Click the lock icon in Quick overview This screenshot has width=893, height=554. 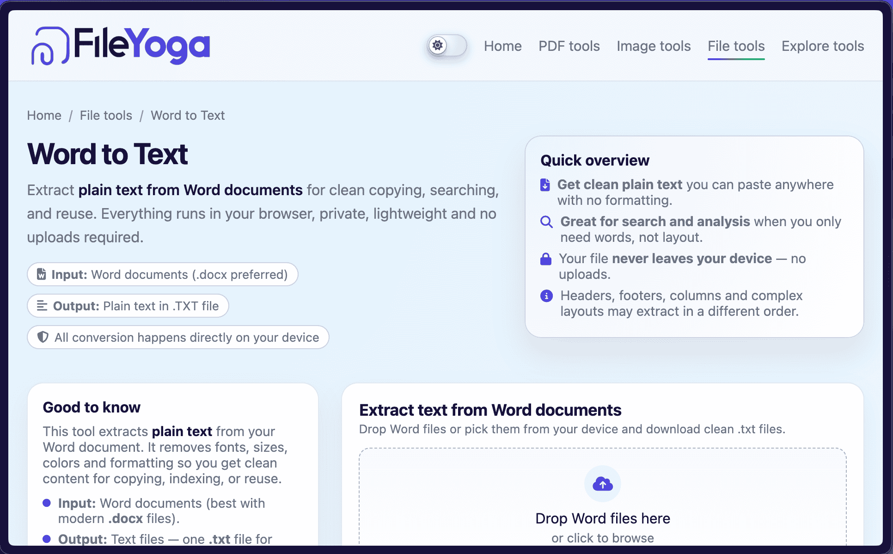point(546,259)
